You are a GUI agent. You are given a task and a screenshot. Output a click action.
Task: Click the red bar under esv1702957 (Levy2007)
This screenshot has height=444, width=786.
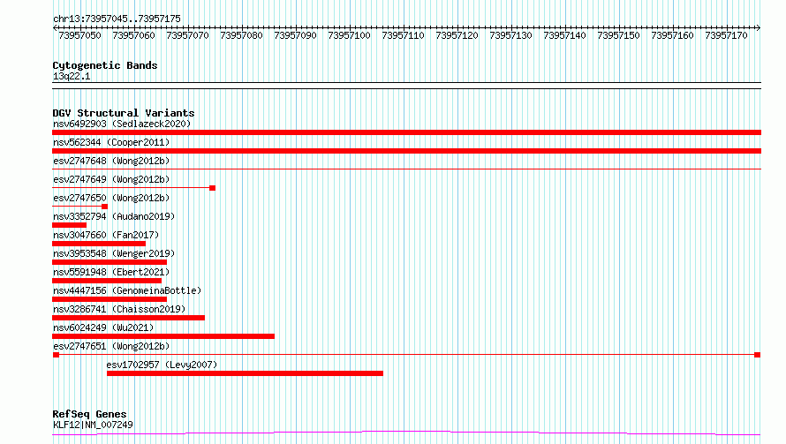245,373
